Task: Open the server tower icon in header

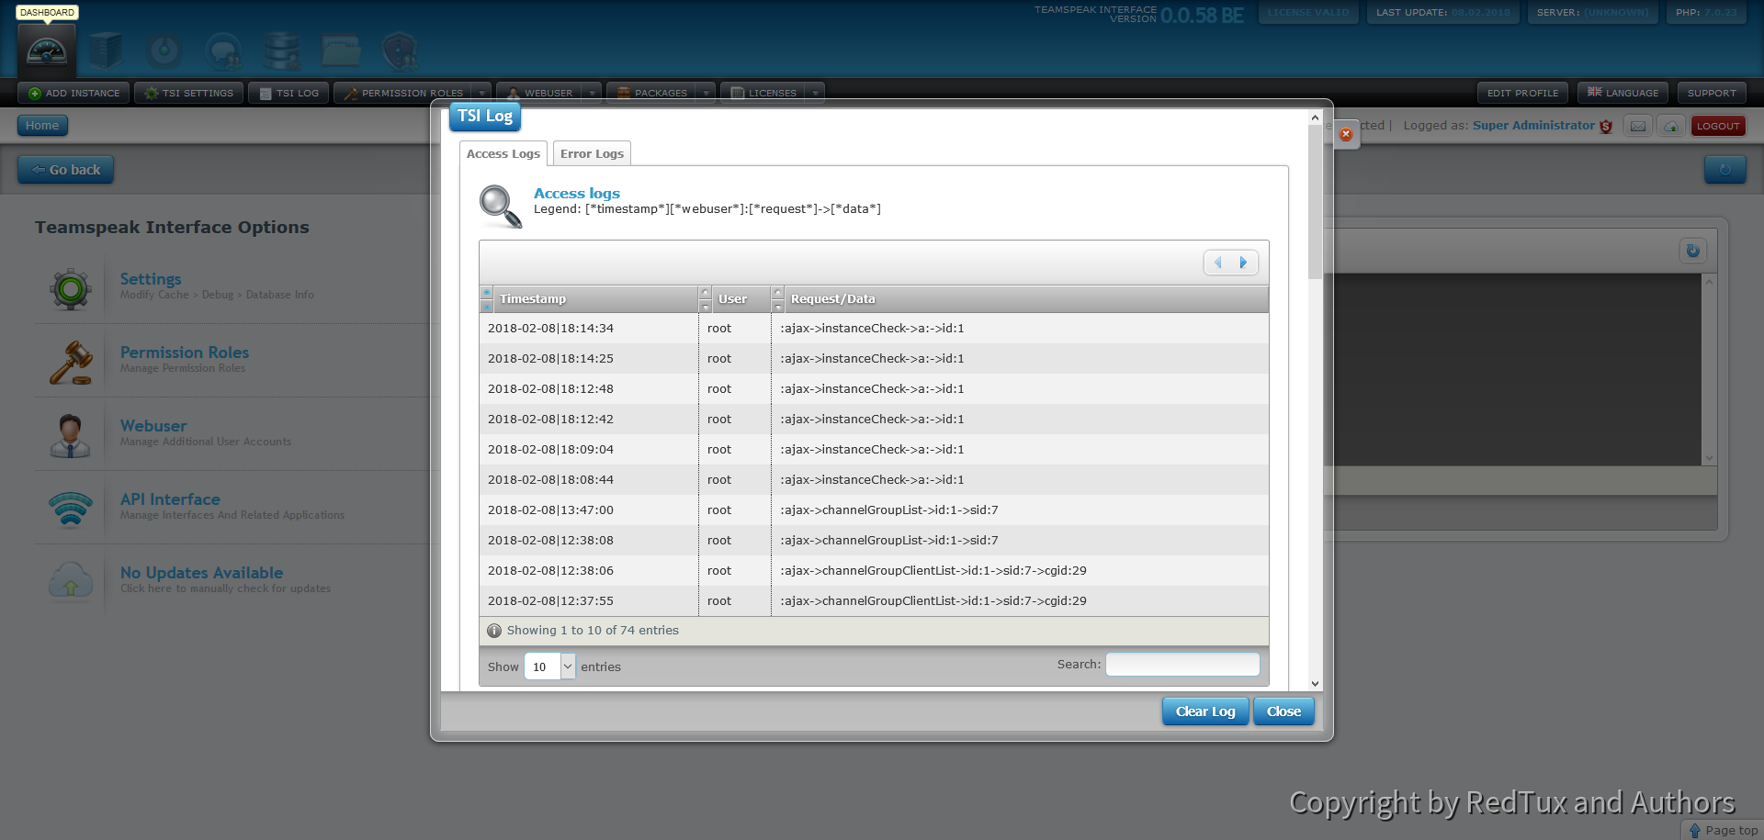Action: [x=106, y=50]
